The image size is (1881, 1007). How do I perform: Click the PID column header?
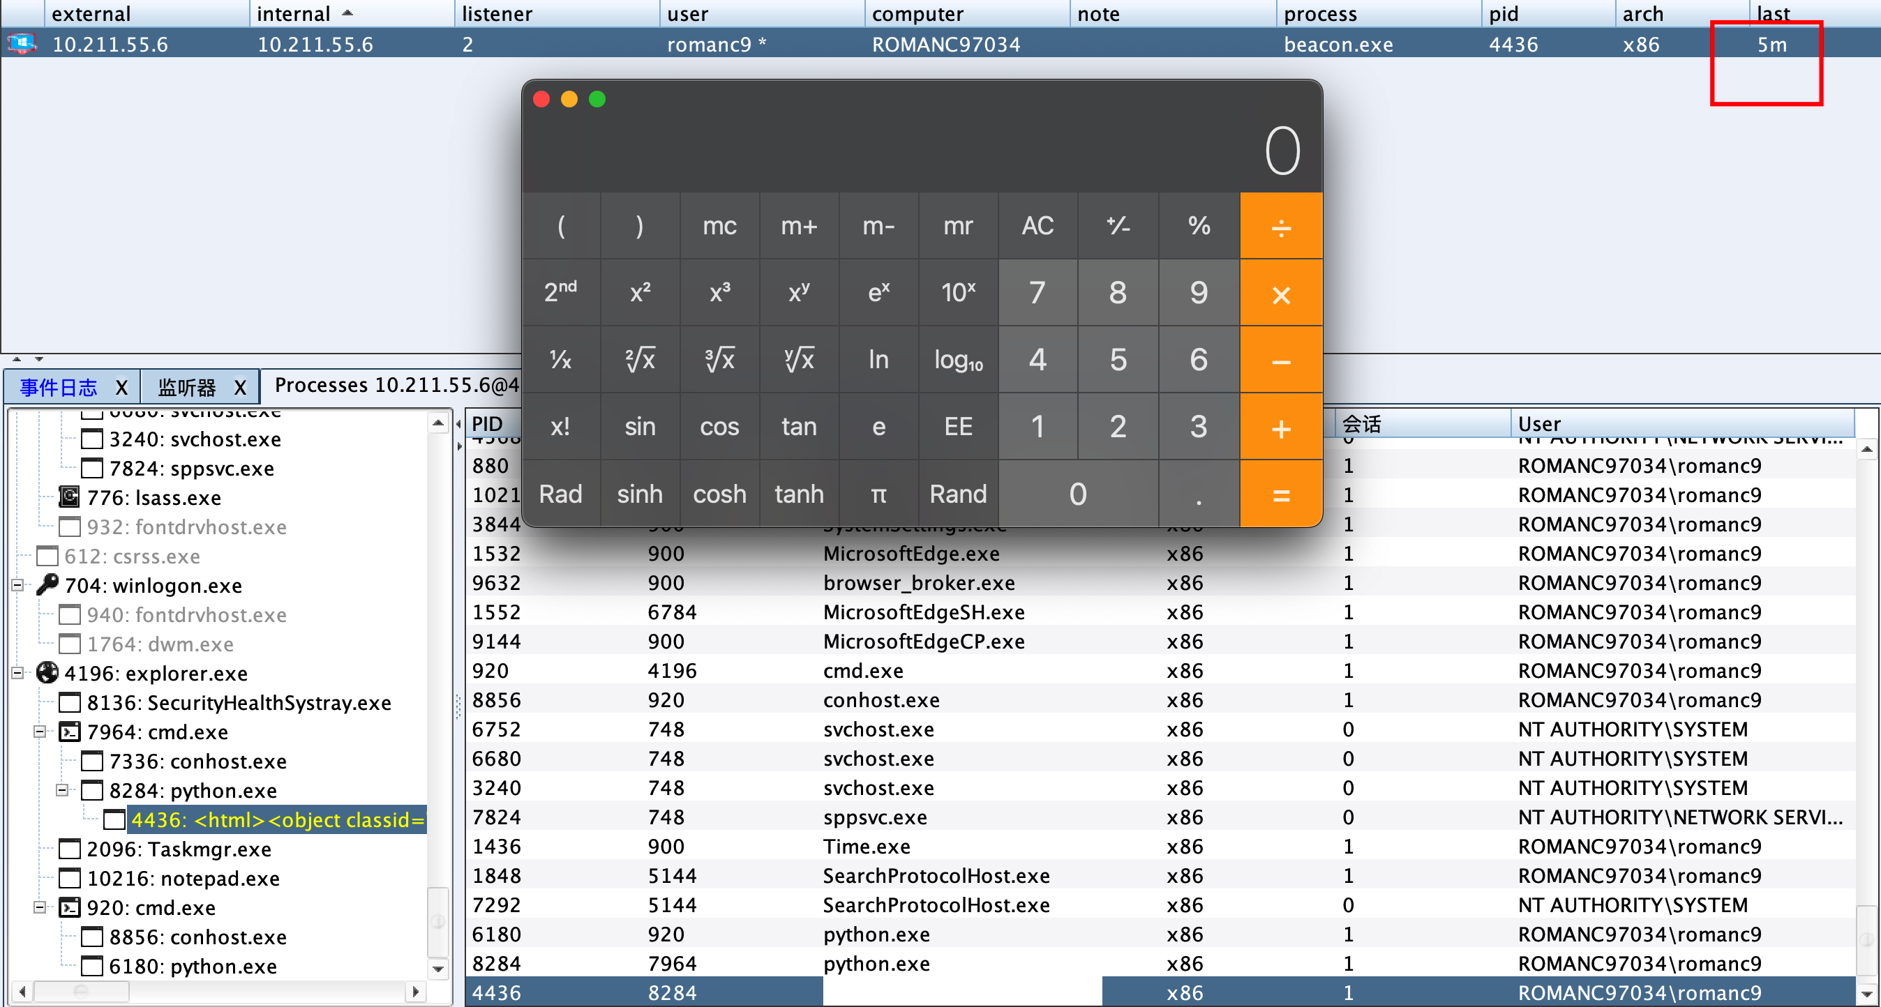(493, 423)
